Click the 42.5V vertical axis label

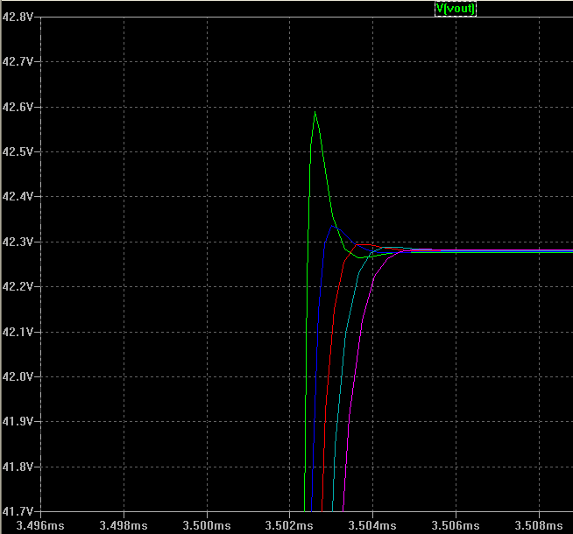point(18,151)
